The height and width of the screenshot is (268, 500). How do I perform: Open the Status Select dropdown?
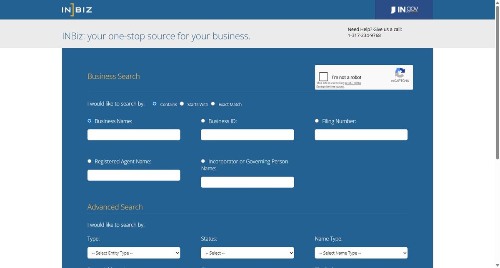(x=247, y=253)
